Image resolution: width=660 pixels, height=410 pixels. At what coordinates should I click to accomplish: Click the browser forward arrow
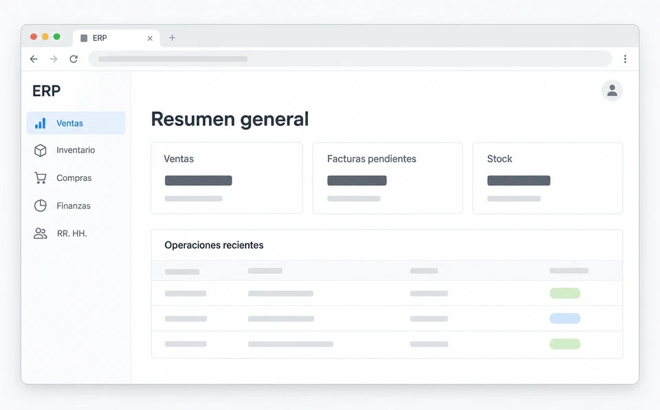pos(54,59)
